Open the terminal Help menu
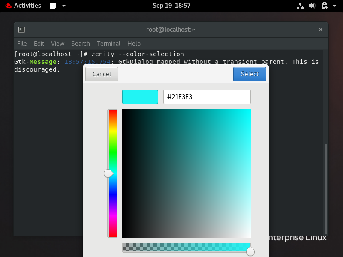 point(134,44)
